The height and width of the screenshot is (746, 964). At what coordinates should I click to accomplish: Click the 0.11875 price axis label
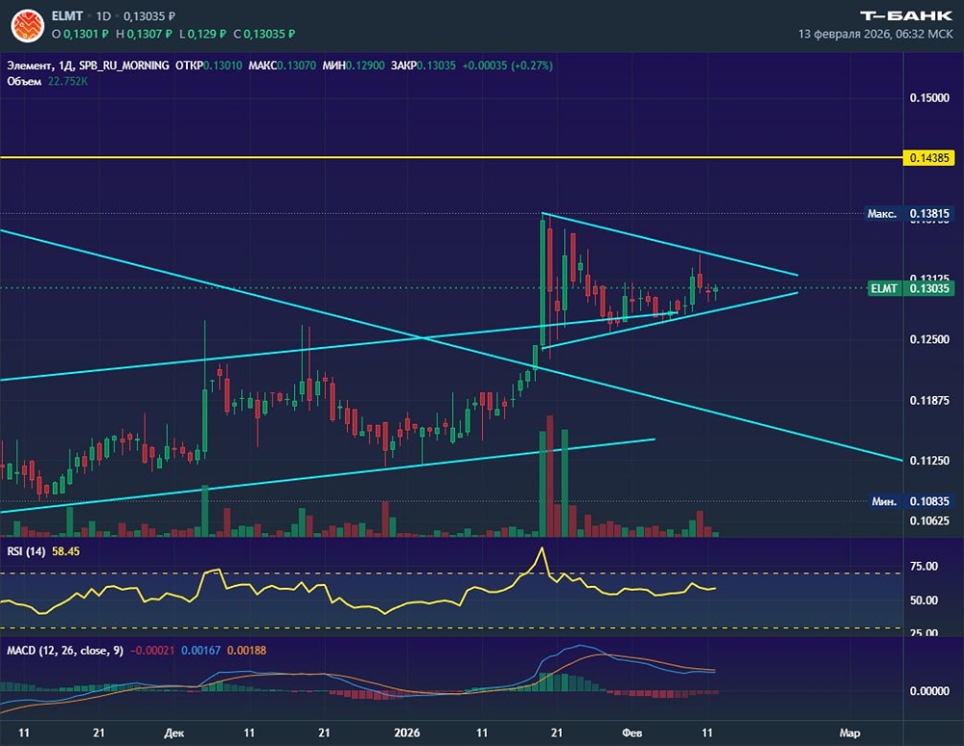(929, 400)
